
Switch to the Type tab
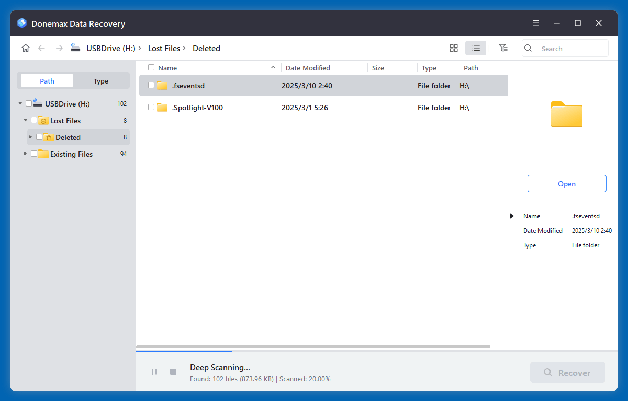(100, 81)
